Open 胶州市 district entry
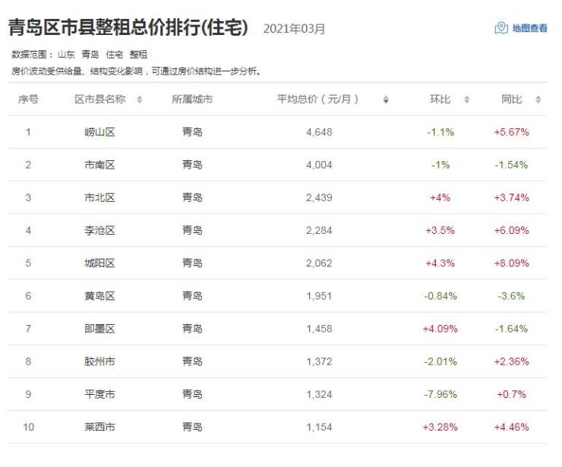The width and height of the screenshot is (562, 467). [99, 361]
